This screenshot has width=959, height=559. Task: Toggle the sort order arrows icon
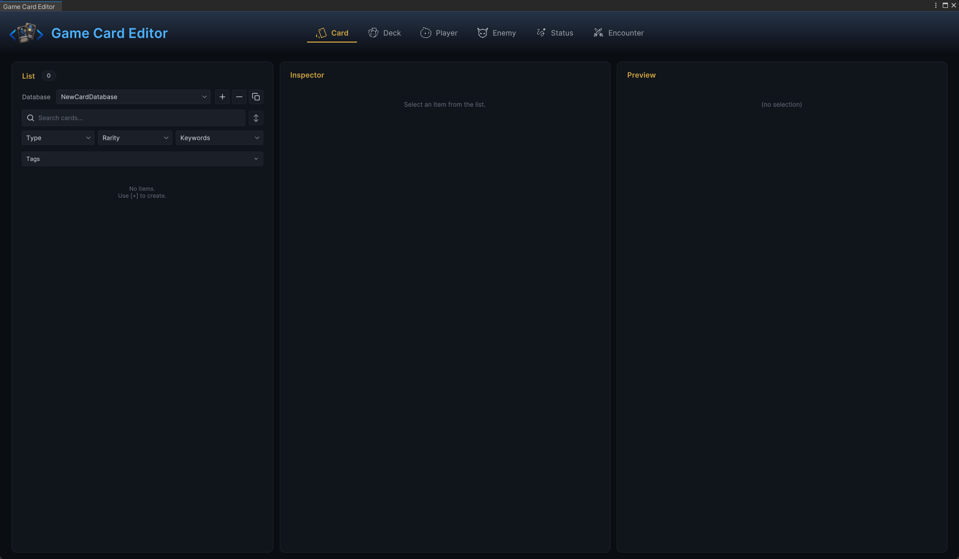[256, 118]
